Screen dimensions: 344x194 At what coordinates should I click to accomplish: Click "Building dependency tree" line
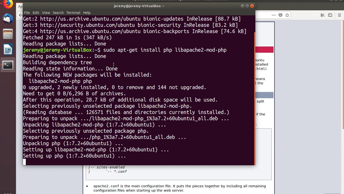pyautogui.click(x=57, y=63)
